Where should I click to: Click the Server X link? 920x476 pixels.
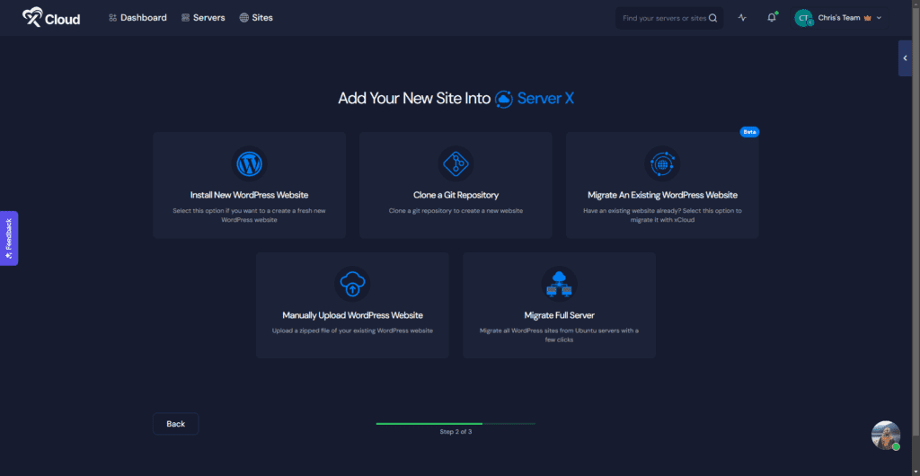pyautogui.click(x=535, y=99)
